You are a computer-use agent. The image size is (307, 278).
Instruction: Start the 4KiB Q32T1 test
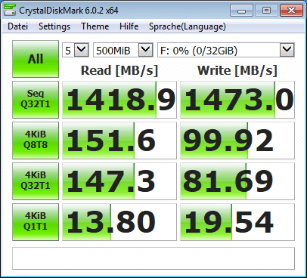(x=36, y=181)
